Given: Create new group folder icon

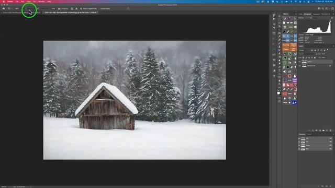Looking at the screenshot, I should coord(323,131).
